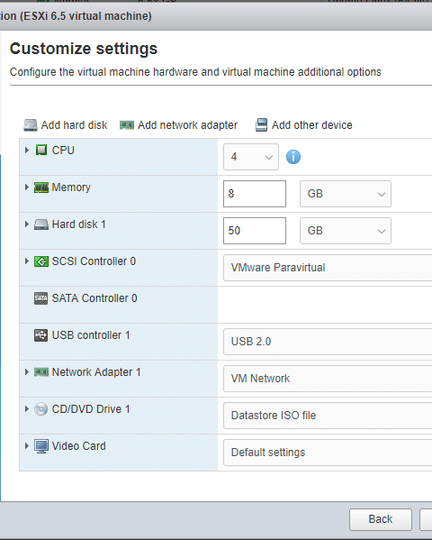The width and height of the screenshot is (432, 540).
Task: Expand the CPU settings row
Action: pos(27,151)
